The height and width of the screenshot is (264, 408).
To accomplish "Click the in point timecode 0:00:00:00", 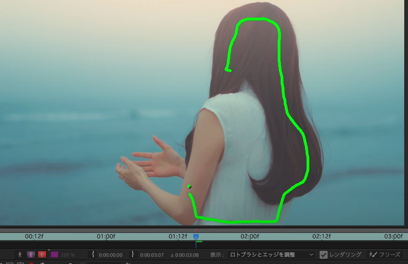I will (x=111, y=255).
